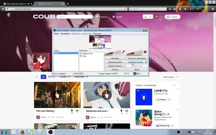Viewport: 216px width, 135px height.
Task: Like the Pain just feeling coub
Action: click(x=72, y=111)
